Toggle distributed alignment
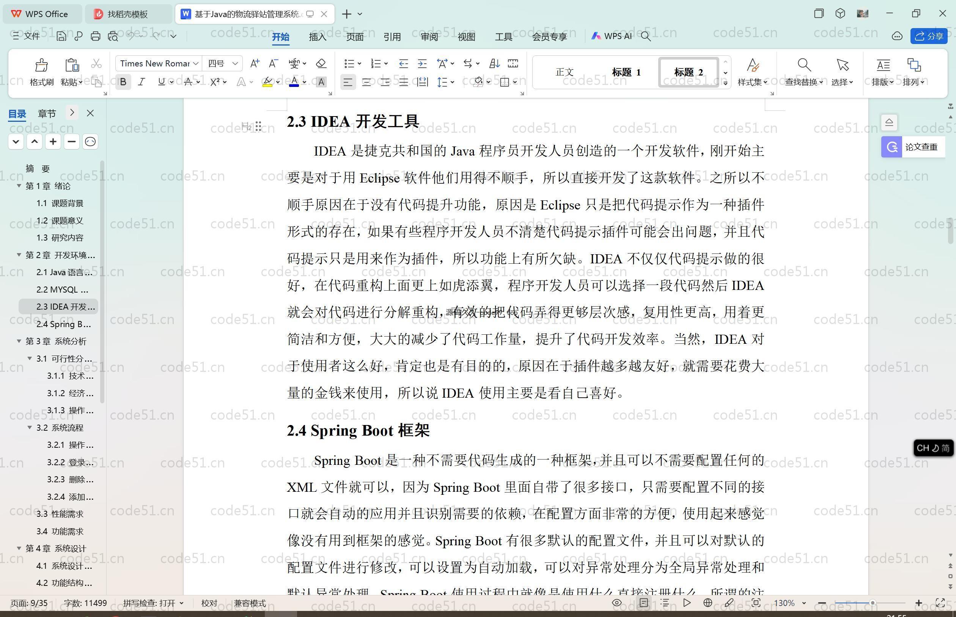 point(422,82)
